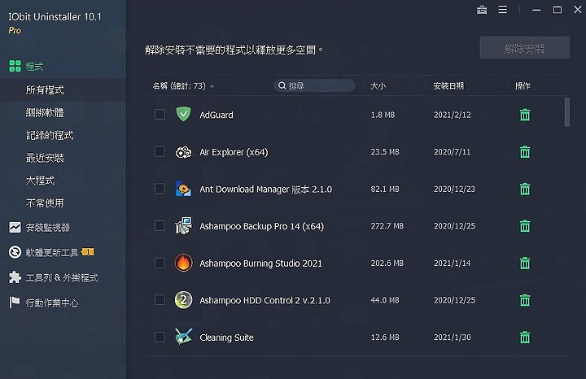
Task: Click Air Explorer install date 2020/7/11
Action: (x=453, y=151)
